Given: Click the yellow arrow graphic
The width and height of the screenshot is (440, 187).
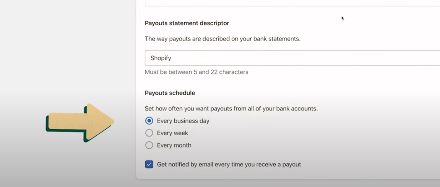Looking at the screenshot, I should [x=80, y=122].
